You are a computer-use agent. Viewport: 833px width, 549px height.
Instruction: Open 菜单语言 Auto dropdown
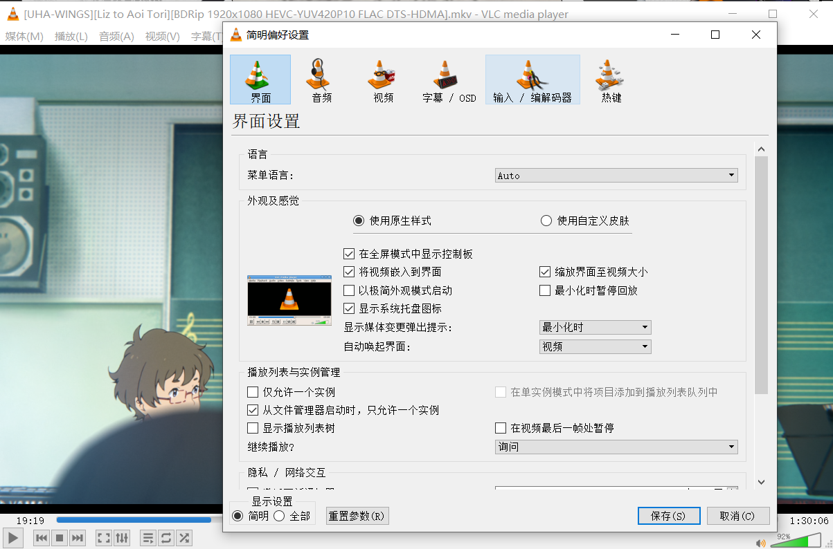(x=616, y=176)
